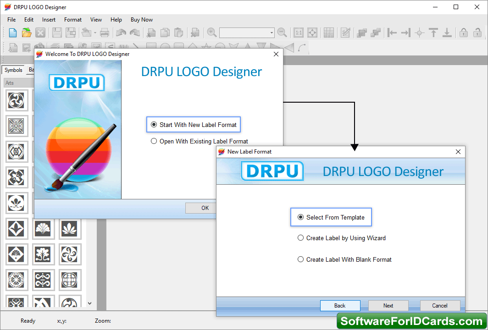Viewport: 488px width, 330px height.
Task: Open the File menu
Action: pos(11,20)
